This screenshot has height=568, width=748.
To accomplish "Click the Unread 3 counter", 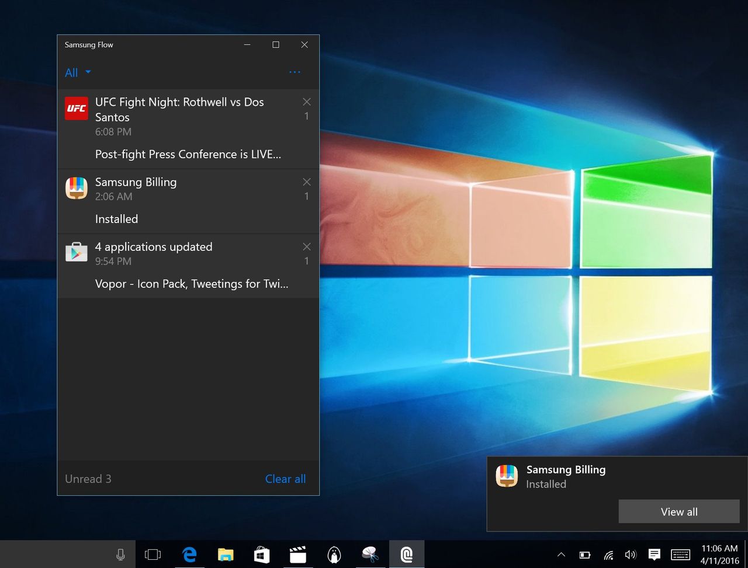I will click(88, 479).
